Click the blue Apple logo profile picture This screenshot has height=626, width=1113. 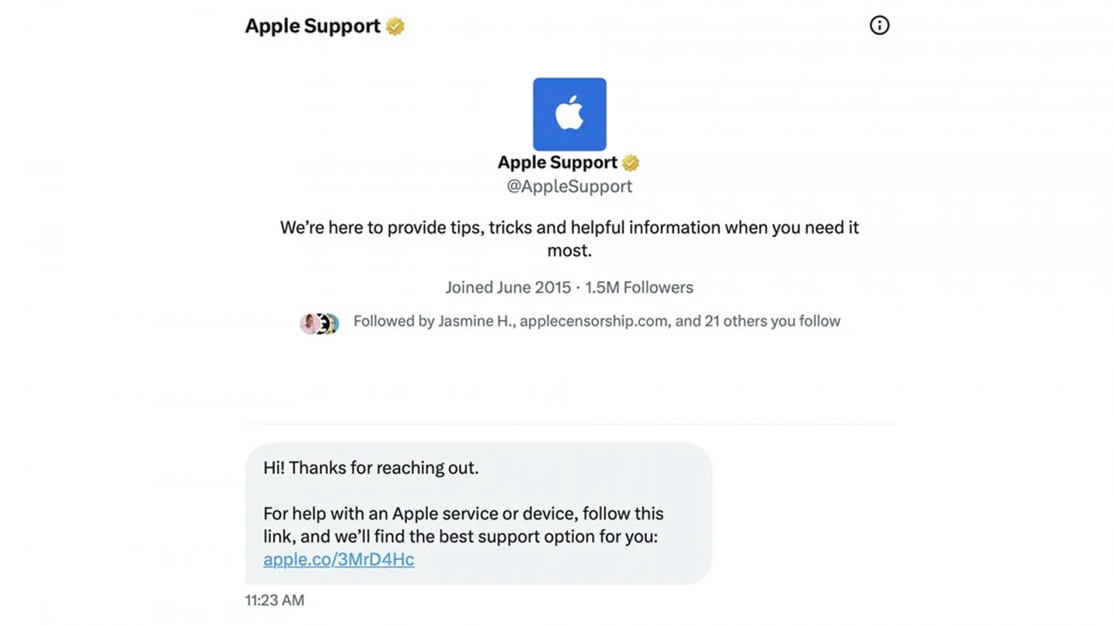(570, 114)
